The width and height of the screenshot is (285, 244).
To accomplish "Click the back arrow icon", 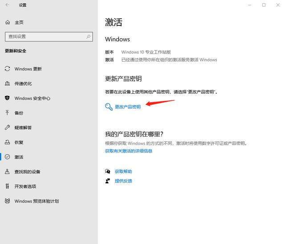I will point(7,5).
